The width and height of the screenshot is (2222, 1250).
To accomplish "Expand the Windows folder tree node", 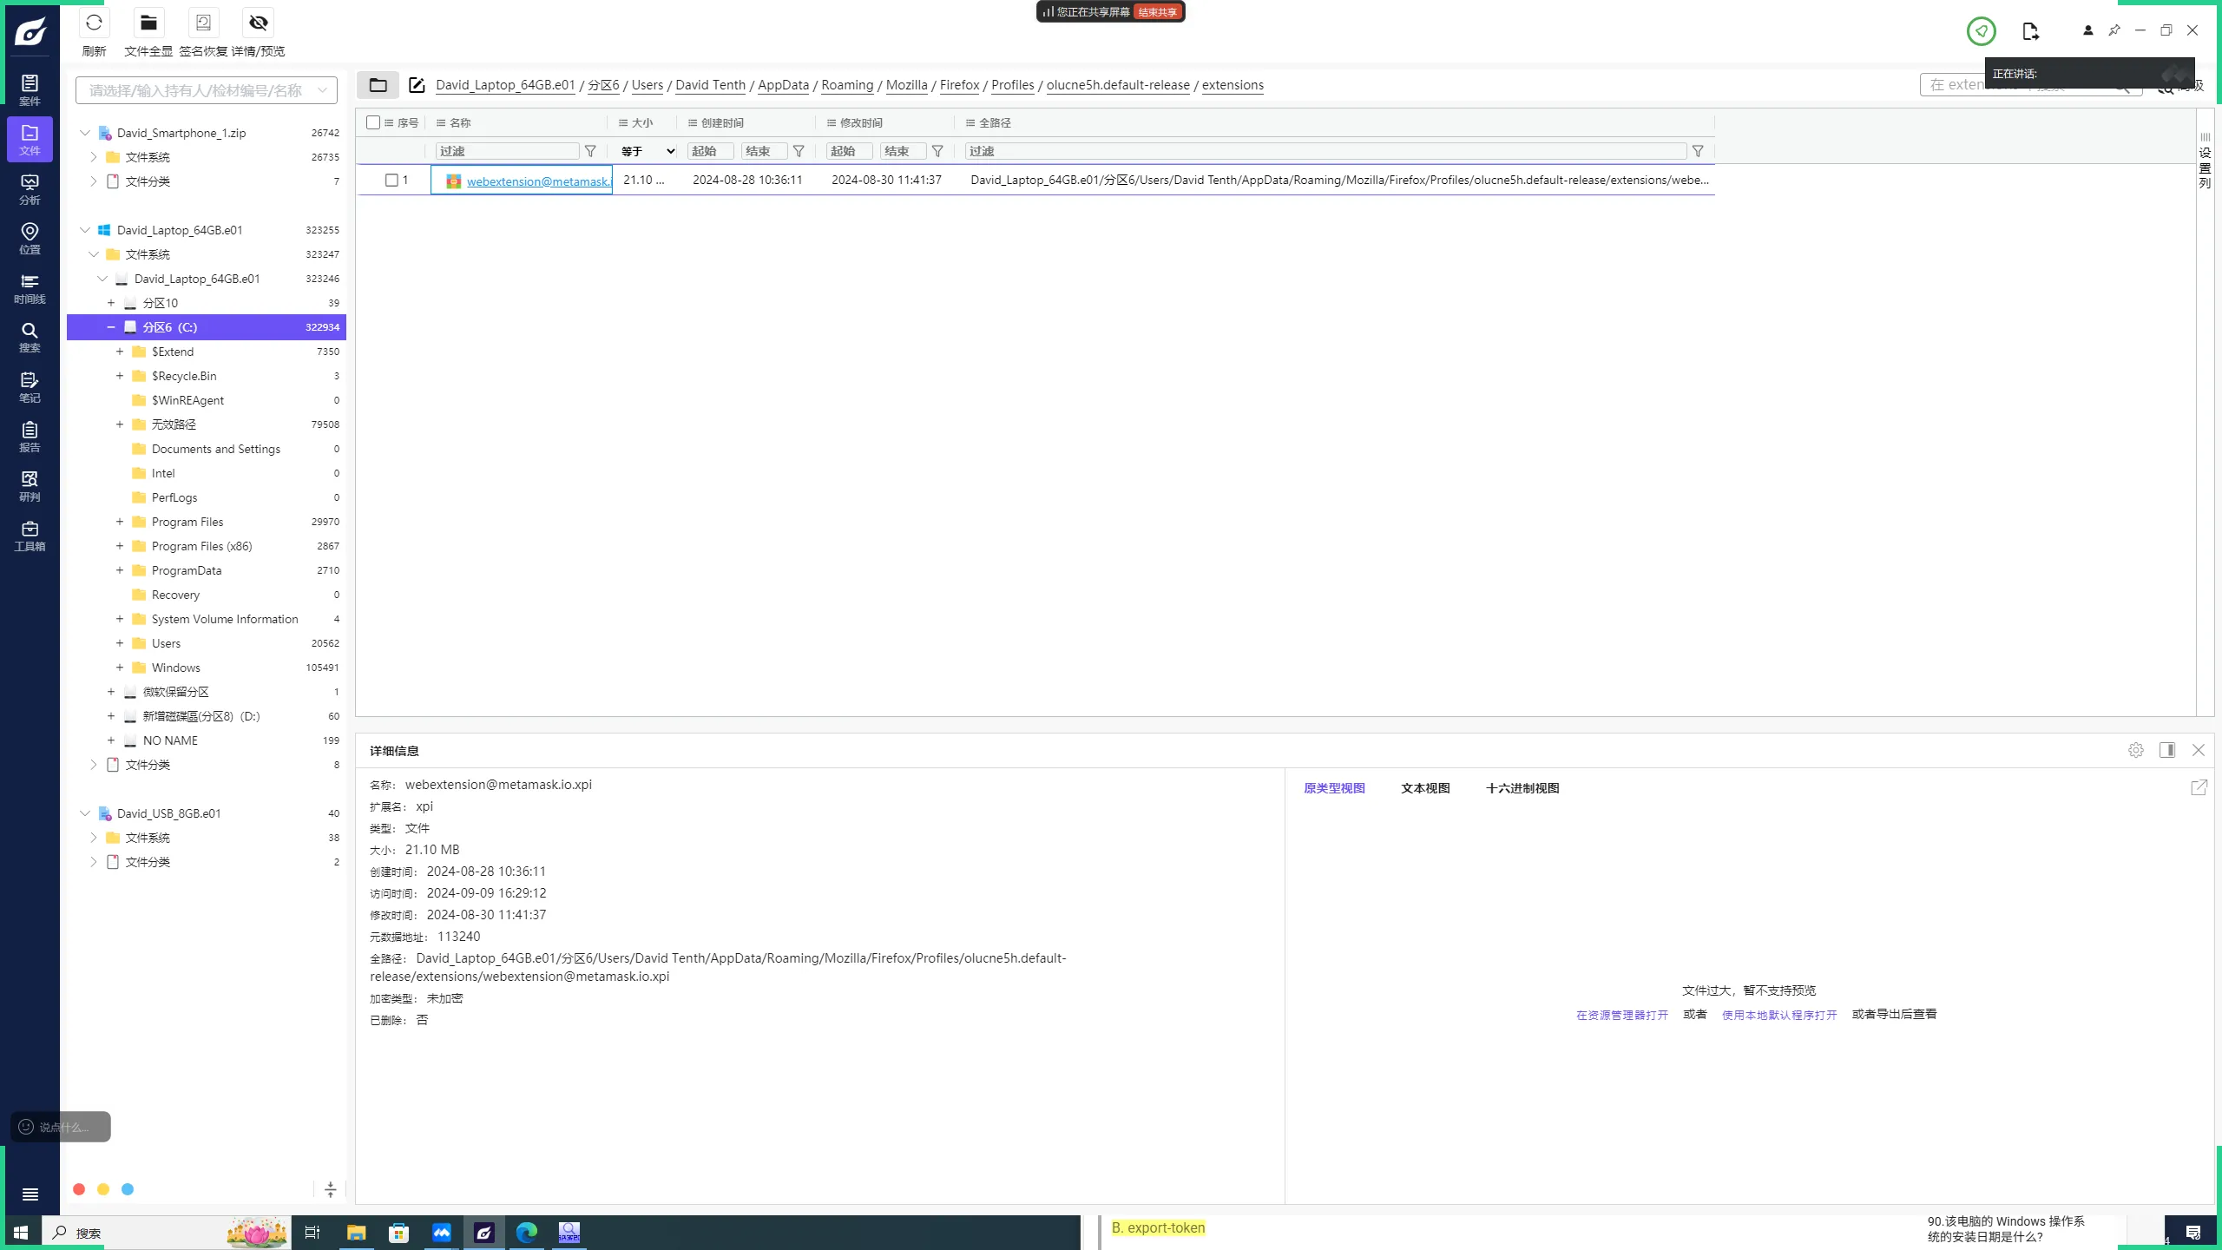I will click(120, 668).
